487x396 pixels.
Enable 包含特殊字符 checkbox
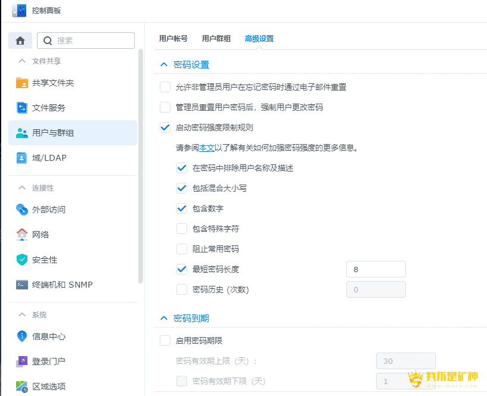pos(182,229)
